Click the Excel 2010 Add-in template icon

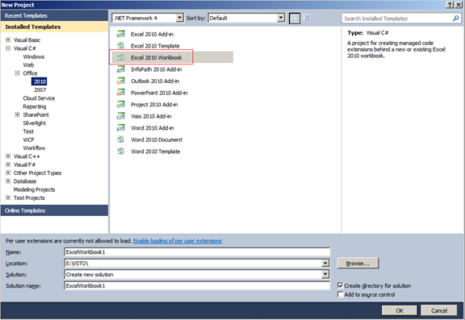[121, 34]
